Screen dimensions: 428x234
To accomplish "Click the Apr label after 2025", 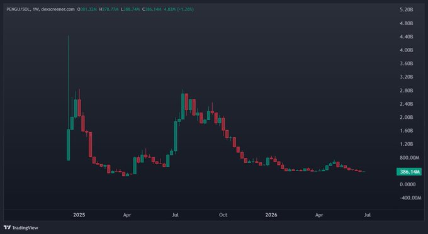I will pos(127,215).
